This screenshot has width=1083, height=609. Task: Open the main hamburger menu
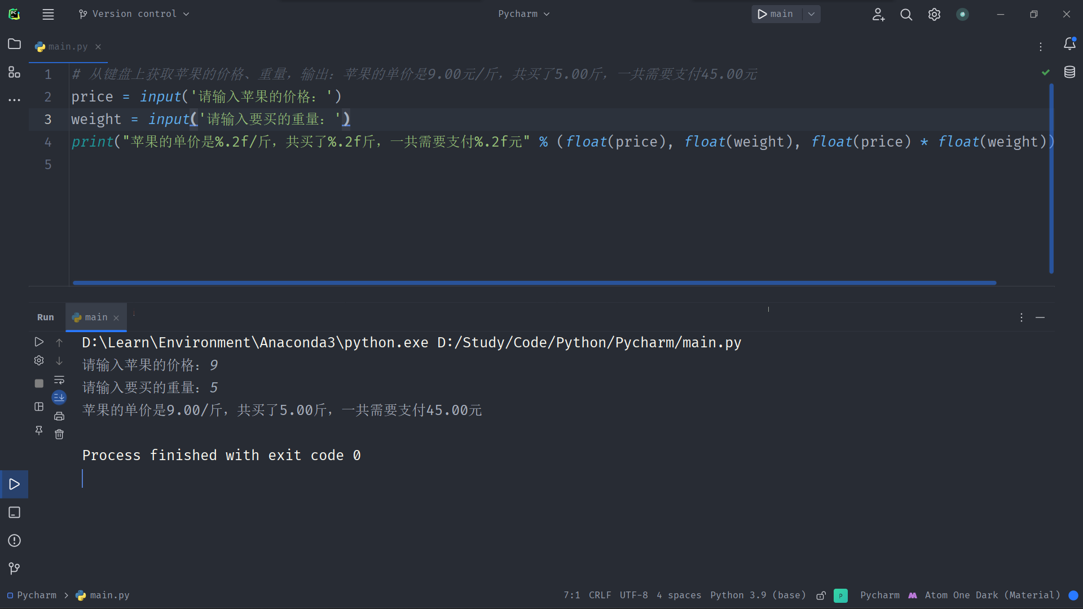[x=48, y=14]
